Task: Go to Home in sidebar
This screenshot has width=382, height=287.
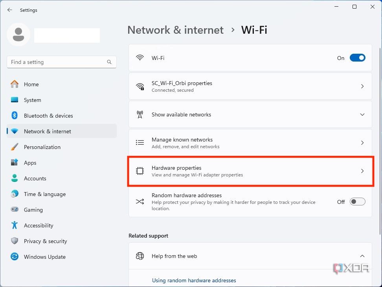Action: click(62, 84)
